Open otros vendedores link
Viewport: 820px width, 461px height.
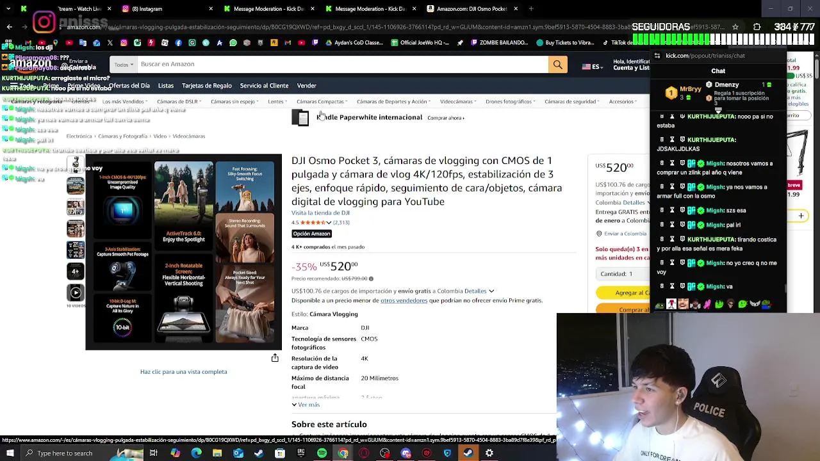(x=404, y=300)
